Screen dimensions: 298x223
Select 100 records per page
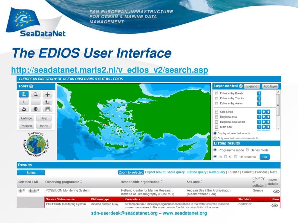(236, 157)
